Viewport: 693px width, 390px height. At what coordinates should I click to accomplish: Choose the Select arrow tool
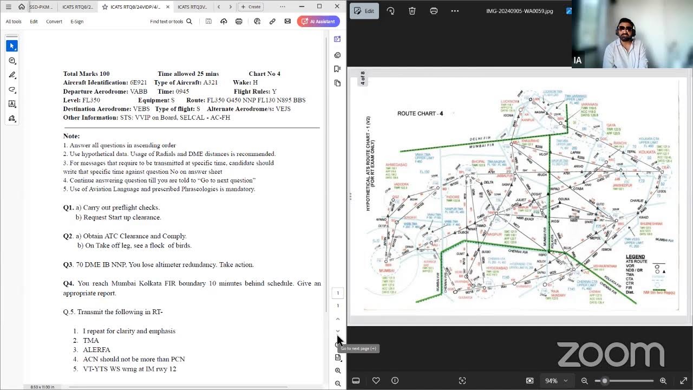point(12,46)
